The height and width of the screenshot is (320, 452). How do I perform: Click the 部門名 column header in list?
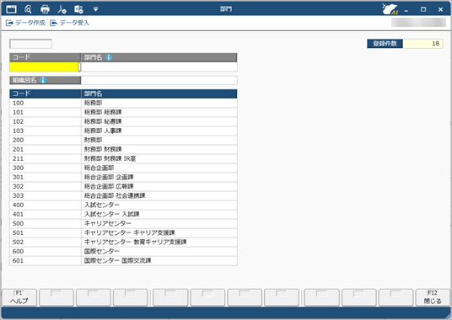coord(159,93)
